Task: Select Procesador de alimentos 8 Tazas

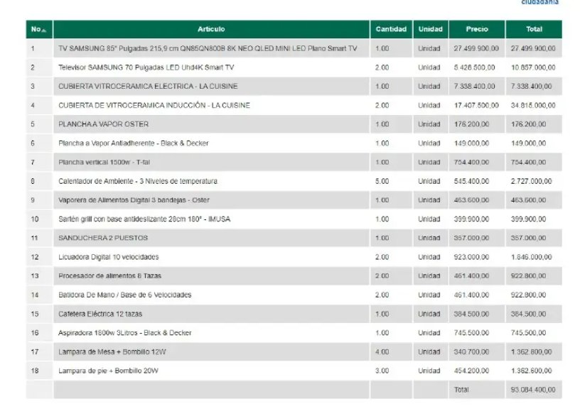Action: click(x=110, y=276)
